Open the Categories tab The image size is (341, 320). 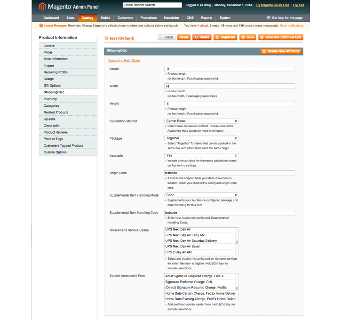coord(68,106)
